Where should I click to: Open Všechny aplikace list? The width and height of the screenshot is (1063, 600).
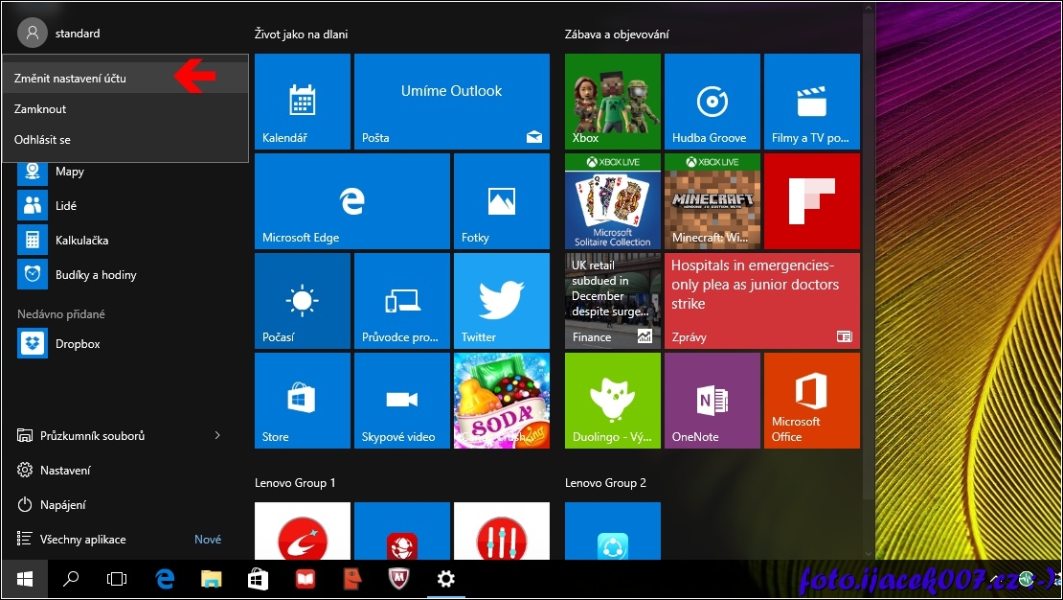click(x=82, y=540)
